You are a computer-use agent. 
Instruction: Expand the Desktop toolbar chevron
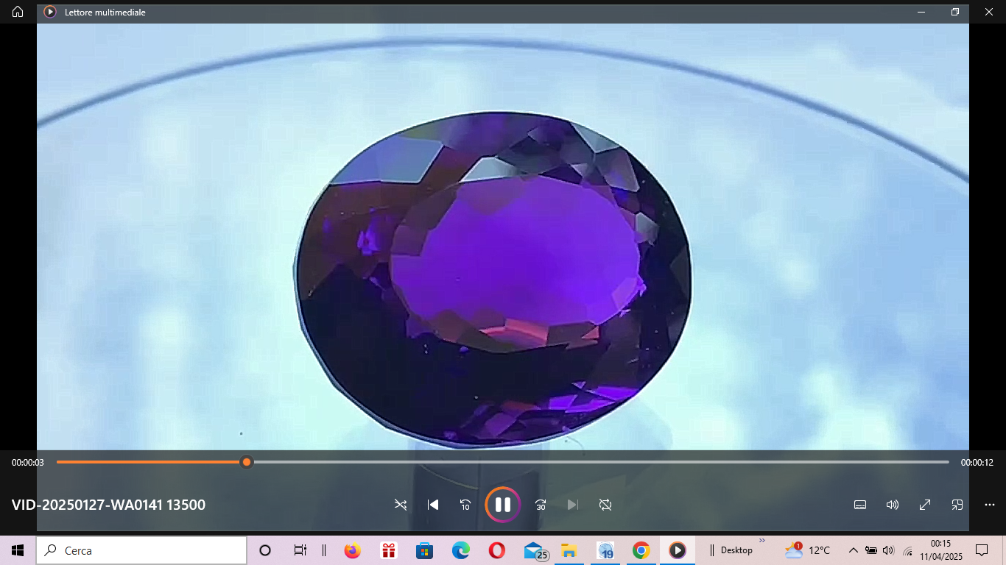762,541
